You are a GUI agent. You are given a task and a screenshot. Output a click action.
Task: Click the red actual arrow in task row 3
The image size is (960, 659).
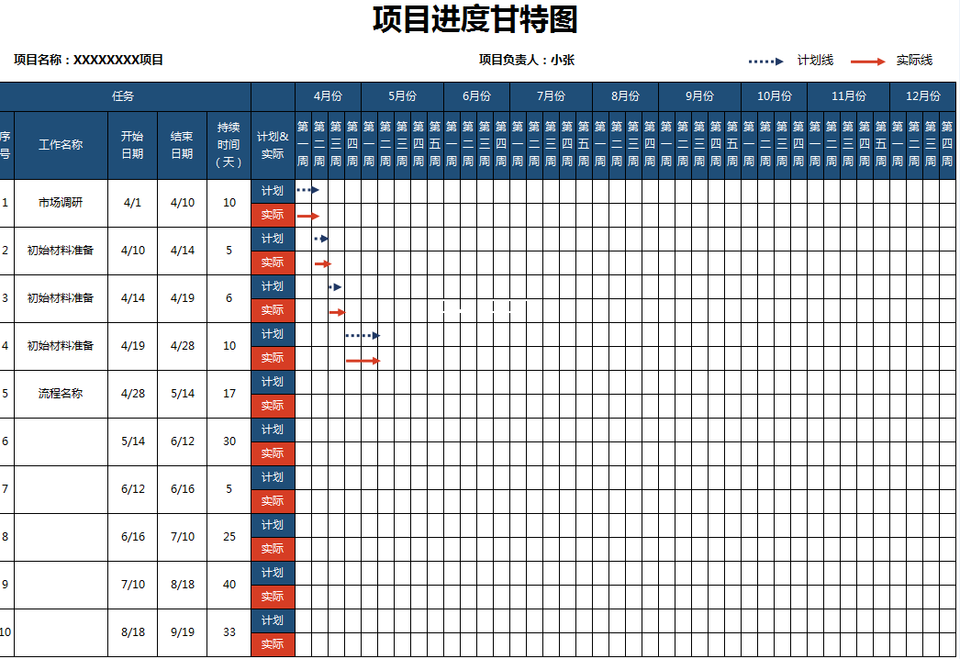(337, 312)
